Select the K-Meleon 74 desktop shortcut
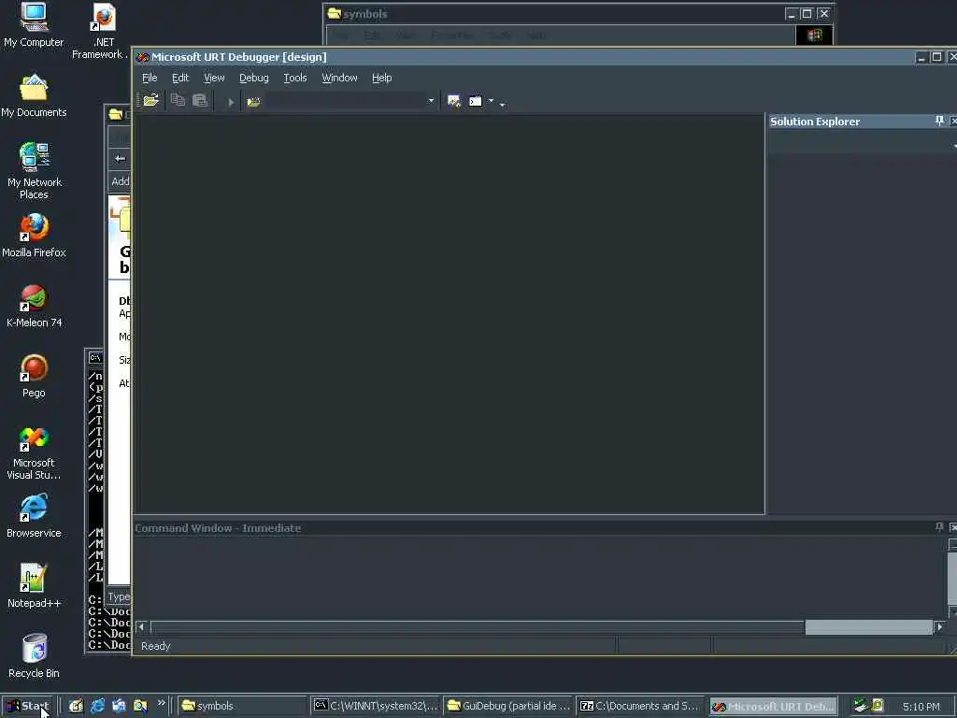This screenshot has width=957, height=718. click(x=34, y=307)
